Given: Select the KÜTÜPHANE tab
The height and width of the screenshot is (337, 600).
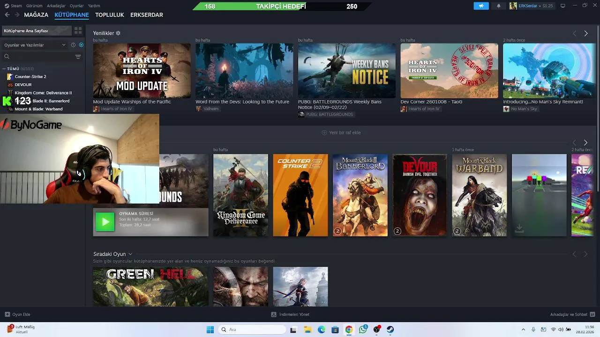Looking at the screenshot, I should [x=72, y=15].
